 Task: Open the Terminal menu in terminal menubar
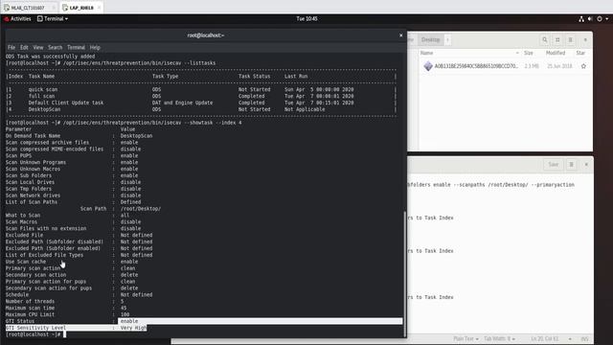(x=76, y=47)
